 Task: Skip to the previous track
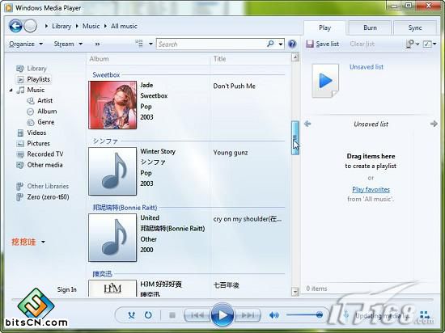point(197,315)
